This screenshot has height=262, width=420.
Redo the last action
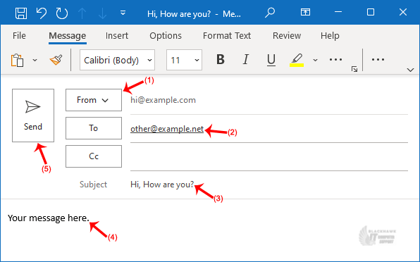point(62,13)
